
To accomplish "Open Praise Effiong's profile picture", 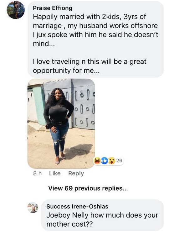I will [16, 10].
